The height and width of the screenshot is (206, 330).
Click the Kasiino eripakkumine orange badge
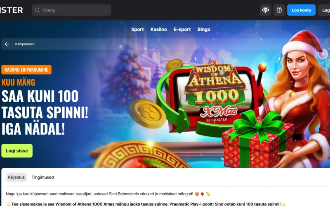pyautogui.click(x=26, y=70)
